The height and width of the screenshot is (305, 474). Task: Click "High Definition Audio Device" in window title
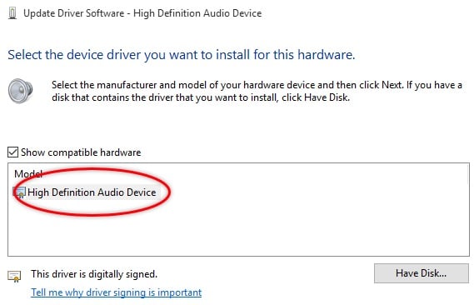(x=197, y=13)
